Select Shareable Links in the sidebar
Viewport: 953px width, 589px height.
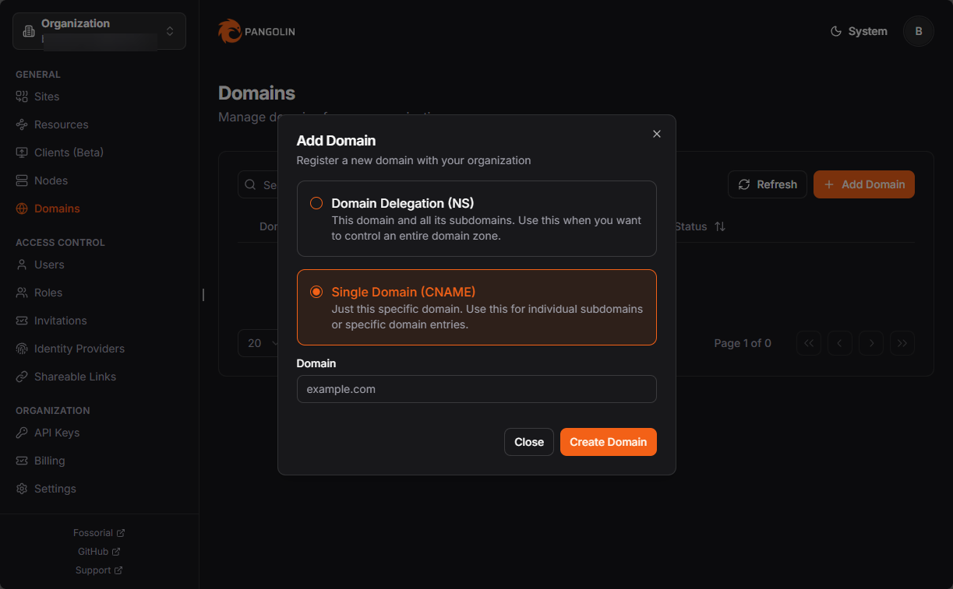74,376
